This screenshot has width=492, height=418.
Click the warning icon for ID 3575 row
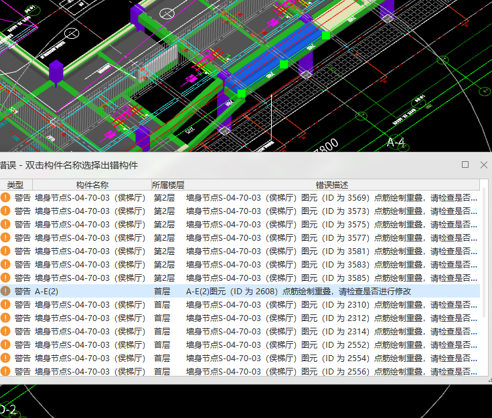pyautogui.click(x=5, y=224)
